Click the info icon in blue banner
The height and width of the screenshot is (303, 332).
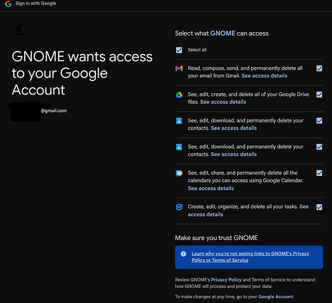tap(183, 254)
